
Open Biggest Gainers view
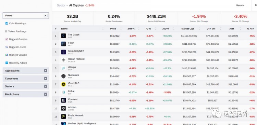[18, 39]
